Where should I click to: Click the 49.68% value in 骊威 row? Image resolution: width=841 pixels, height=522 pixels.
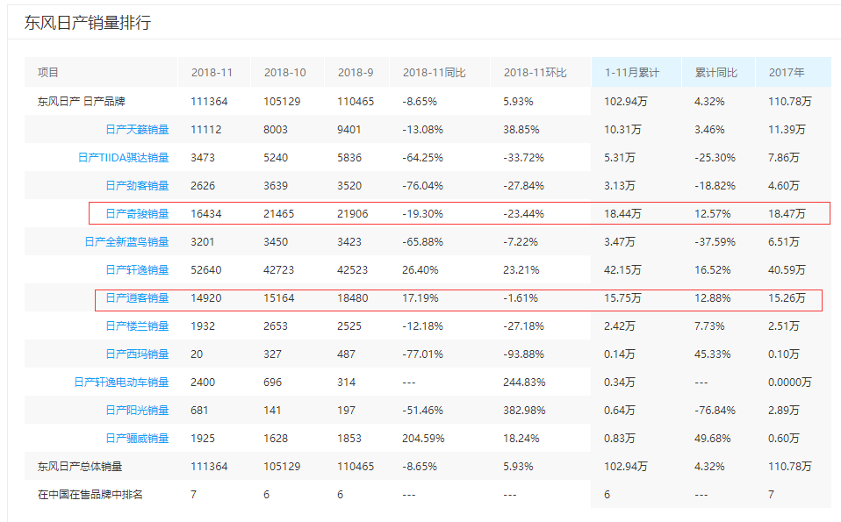click(x=712, y=439)
